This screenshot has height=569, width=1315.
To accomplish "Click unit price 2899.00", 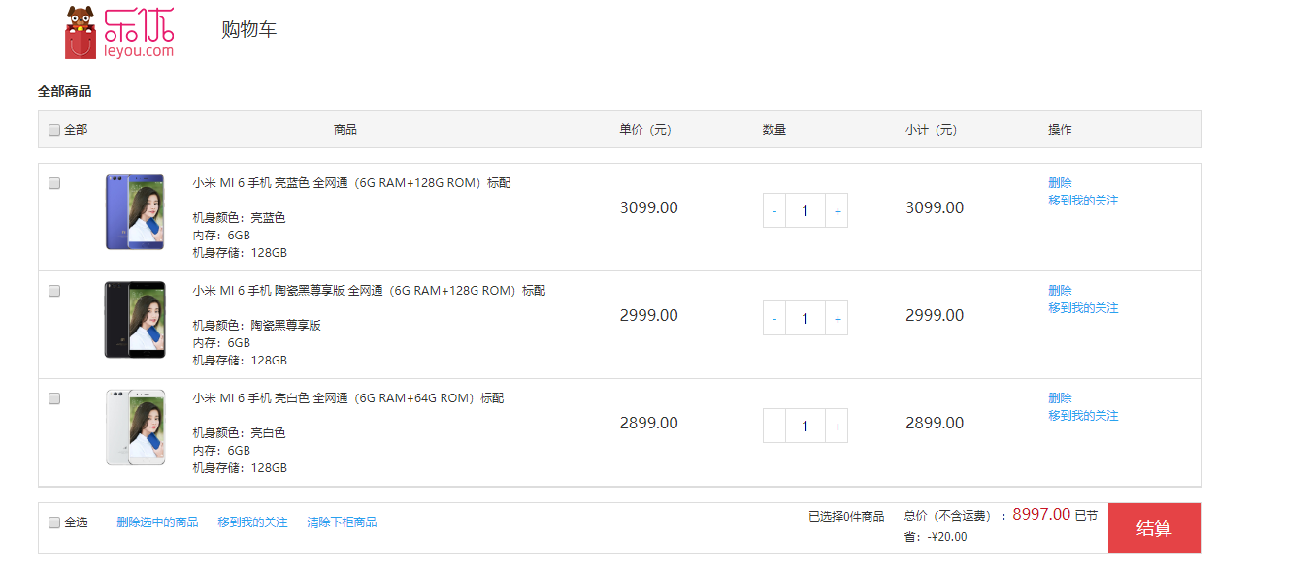I will [649, 423].
